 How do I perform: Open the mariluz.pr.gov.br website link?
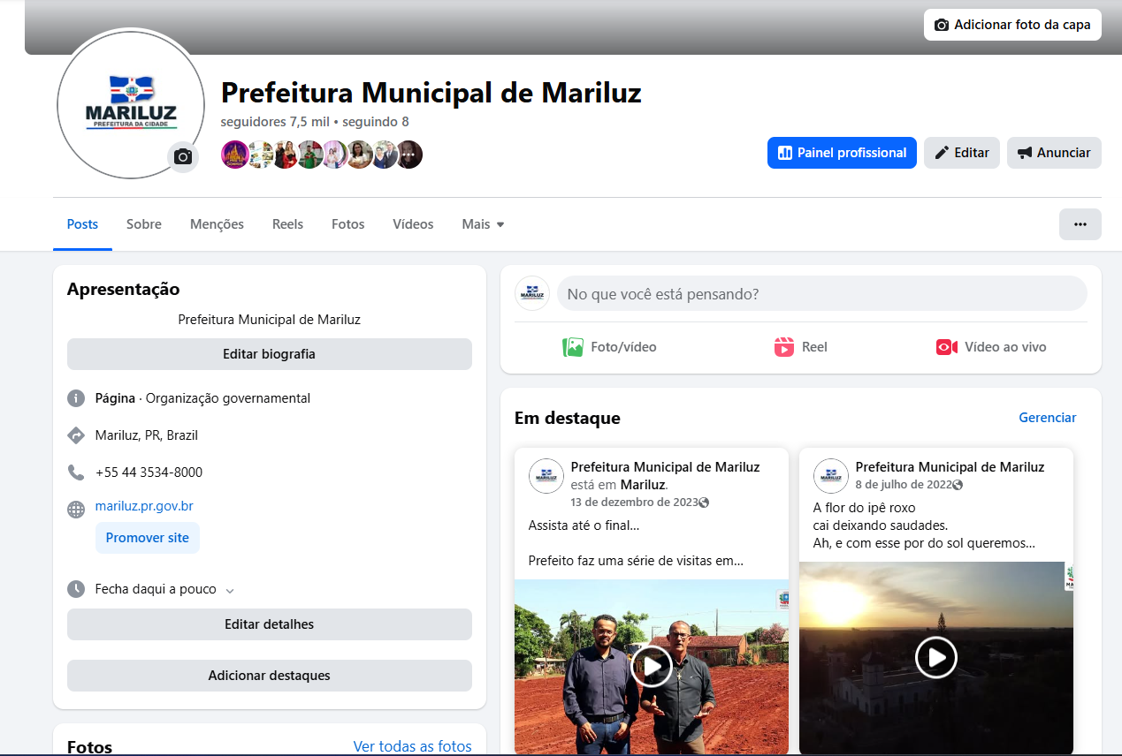(144, 506)
